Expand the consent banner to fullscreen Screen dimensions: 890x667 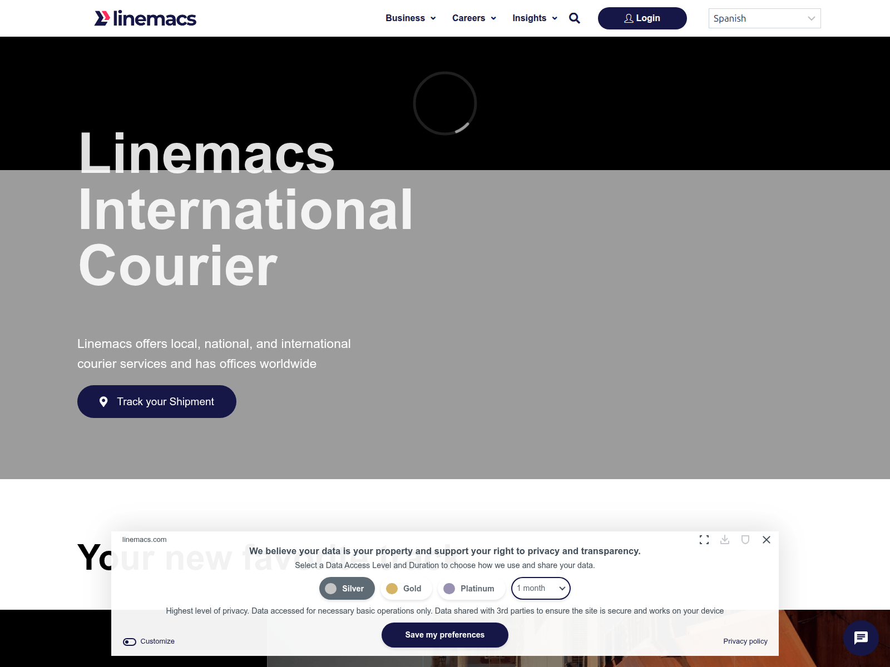point(704,540)
